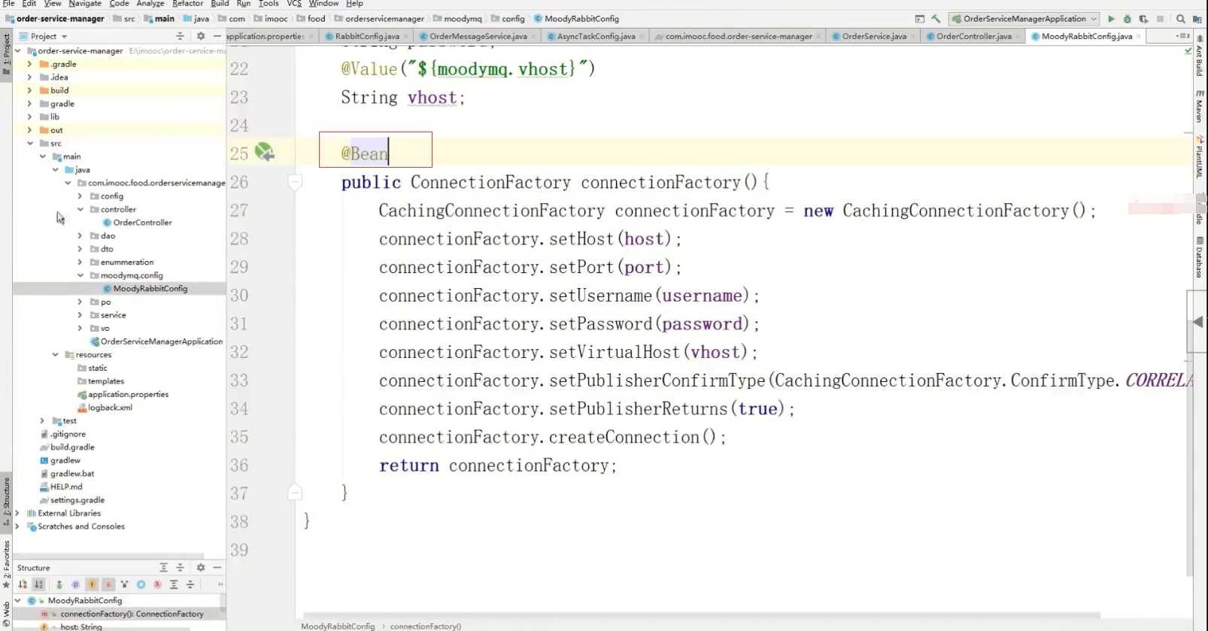Toggle Sort Alphabetically in Structure
This screenshot has height=631, width=1208.
[x=38, y=584]
